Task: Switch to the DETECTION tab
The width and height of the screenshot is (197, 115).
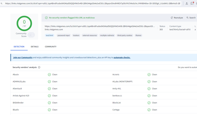Action: coord(19,47)
